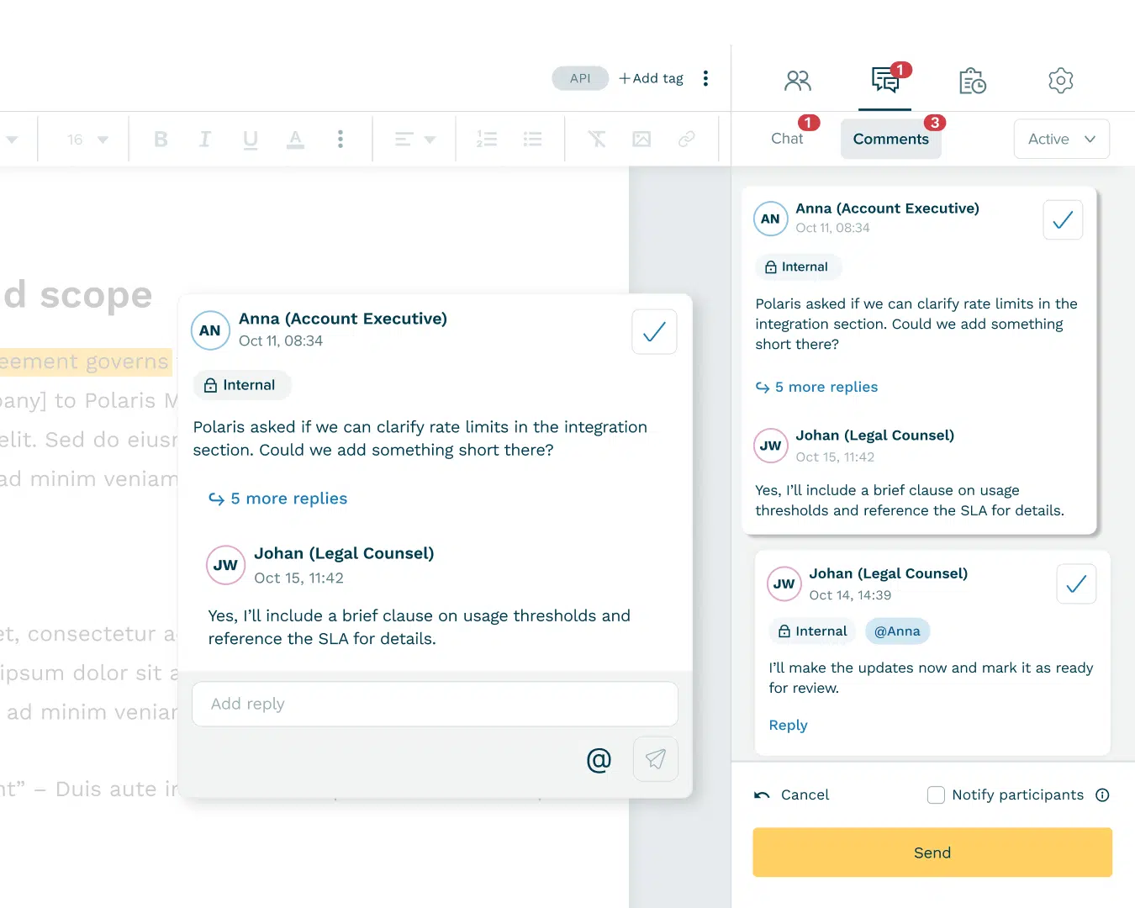Open the document history clipboard icon
Image resolution: width=1135 pixels, height=908 pixels.
(972, 81)
